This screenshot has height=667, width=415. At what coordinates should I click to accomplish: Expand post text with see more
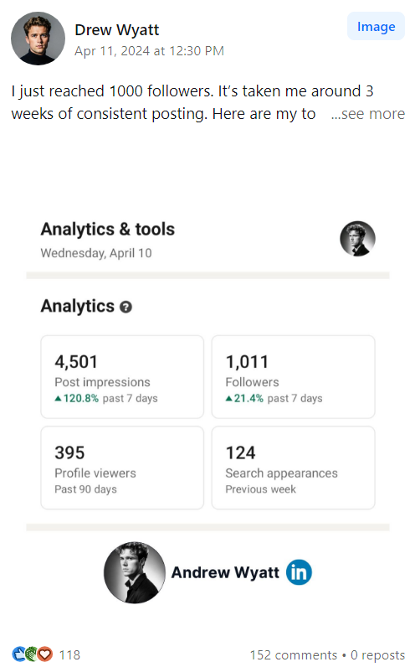(368, 114)
